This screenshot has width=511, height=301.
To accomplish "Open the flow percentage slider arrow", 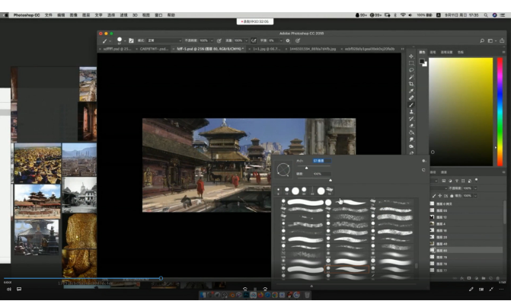I will pos(247,40).
